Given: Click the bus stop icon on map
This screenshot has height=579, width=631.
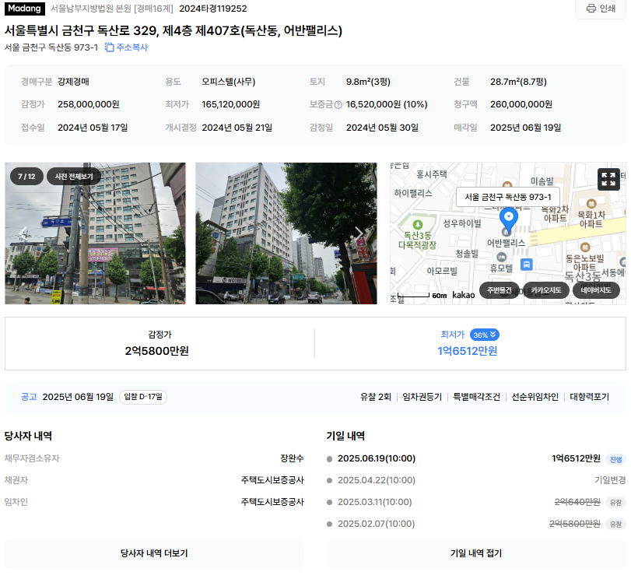Looking at the screenshot, I should [527, 265].
